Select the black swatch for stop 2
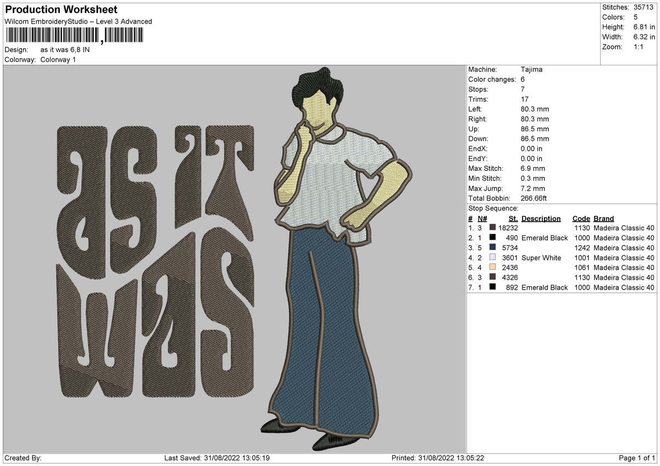Screen dimensions: 660x466 492,238
